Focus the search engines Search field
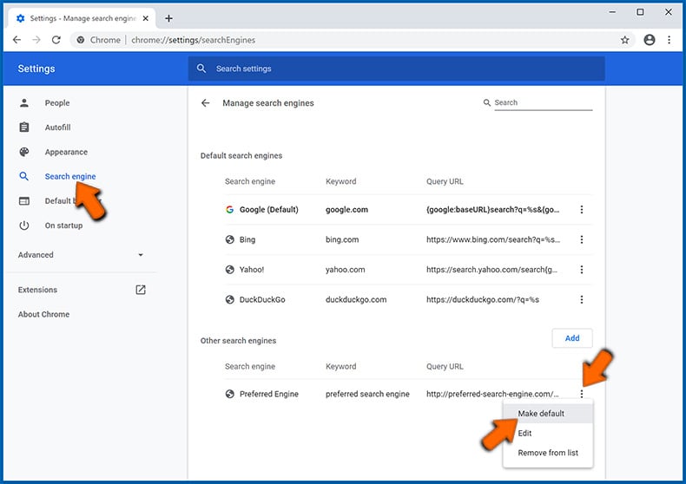The height and width of the screenshot is (484, 686). (544, 102)
